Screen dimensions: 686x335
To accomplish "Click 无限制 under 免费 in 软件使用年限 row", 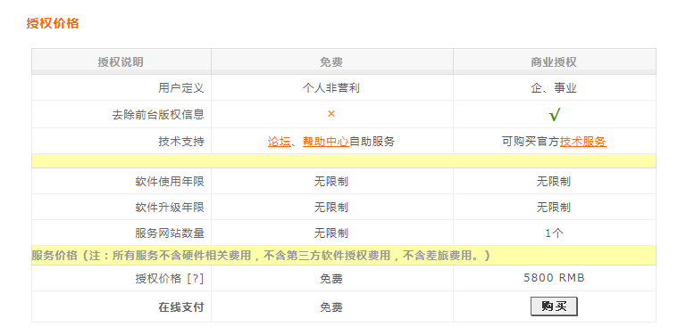I will [x=331, y=182].
